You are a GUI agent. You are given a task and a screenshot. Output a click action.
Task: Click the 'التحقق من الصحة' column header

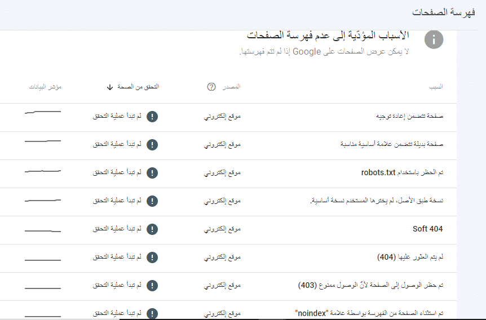click(x=138, y=87)
